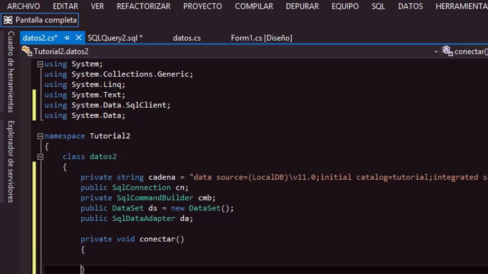
Task: Click 'SqlCommandBuilder' type in the code
Action: (x=155, y=198)
